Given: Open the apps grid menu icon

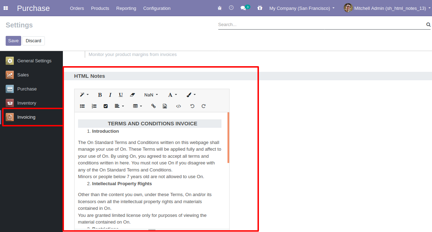Looking at the screenshot, I should click(6, 8).
